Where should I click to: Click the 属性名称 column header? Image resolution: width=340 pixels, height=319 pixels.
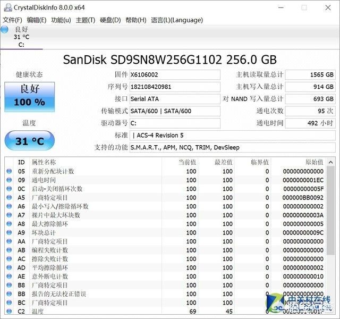pyautogui.click(x=96, y=162)
